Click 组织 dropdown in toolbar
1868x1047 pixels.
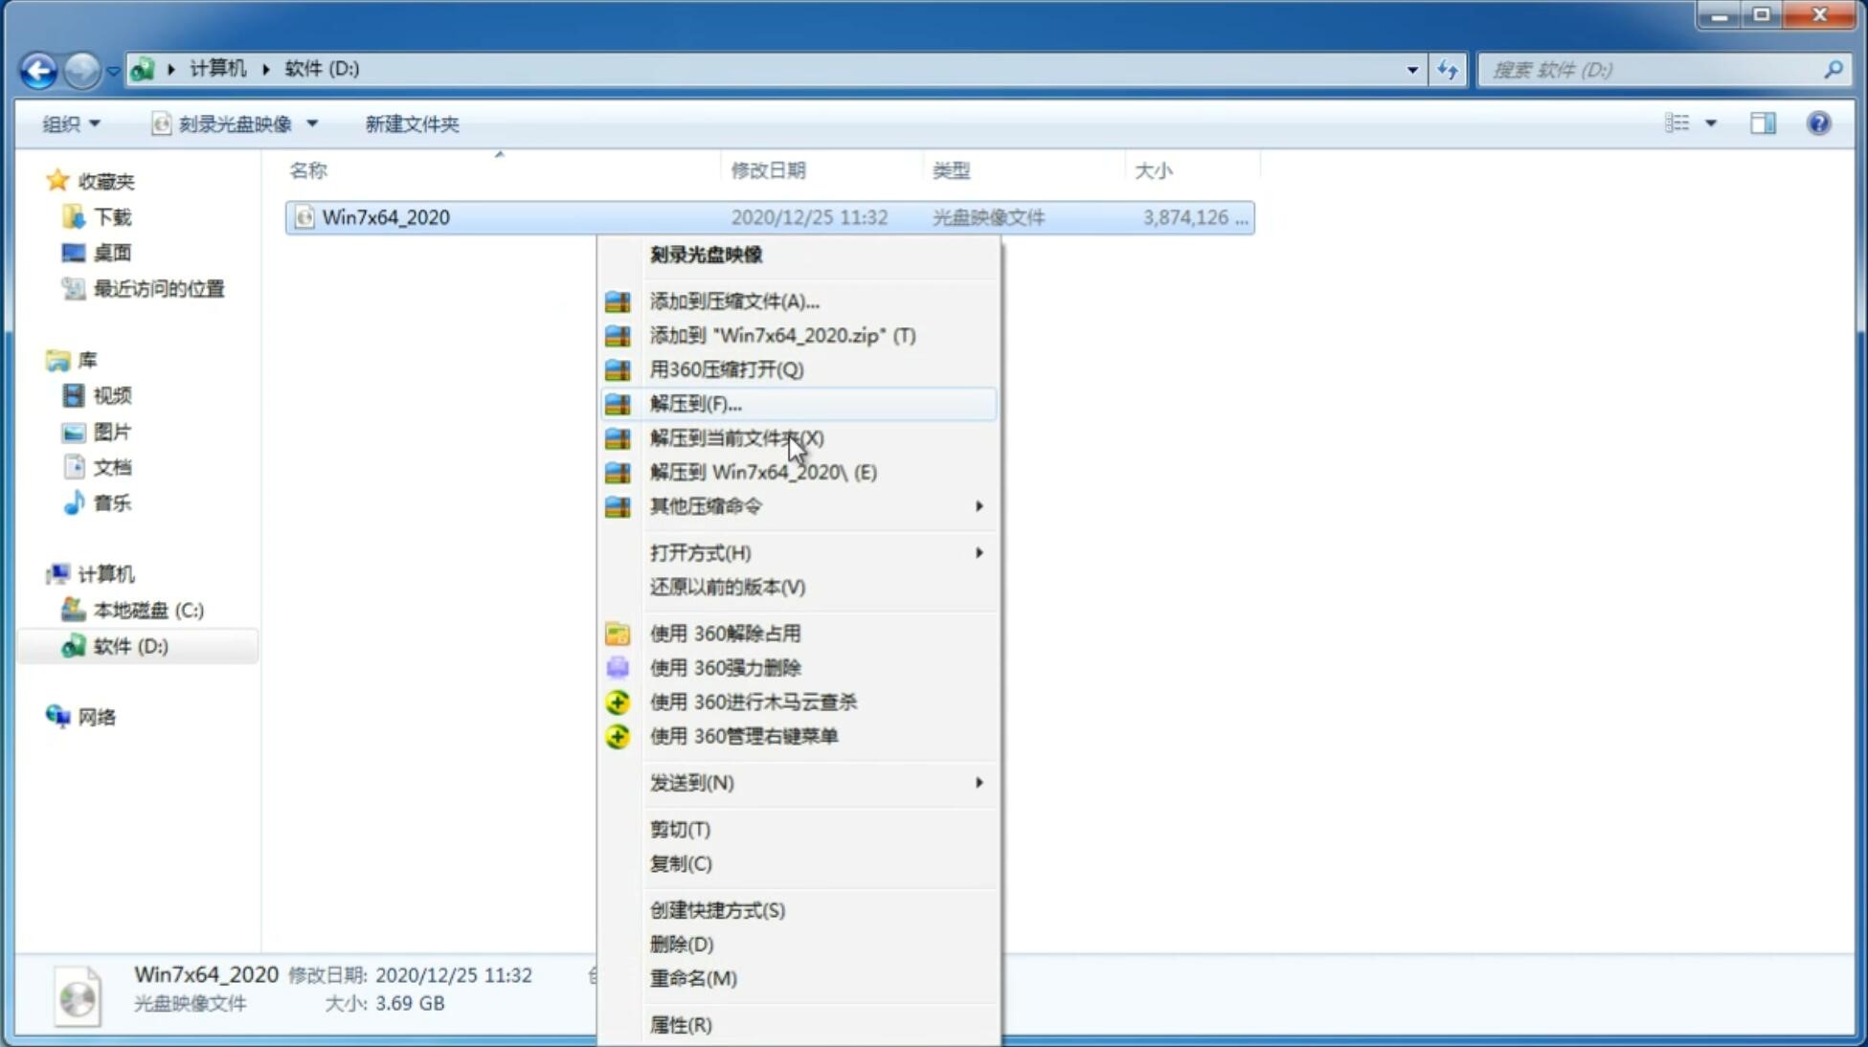pos(72,123)
